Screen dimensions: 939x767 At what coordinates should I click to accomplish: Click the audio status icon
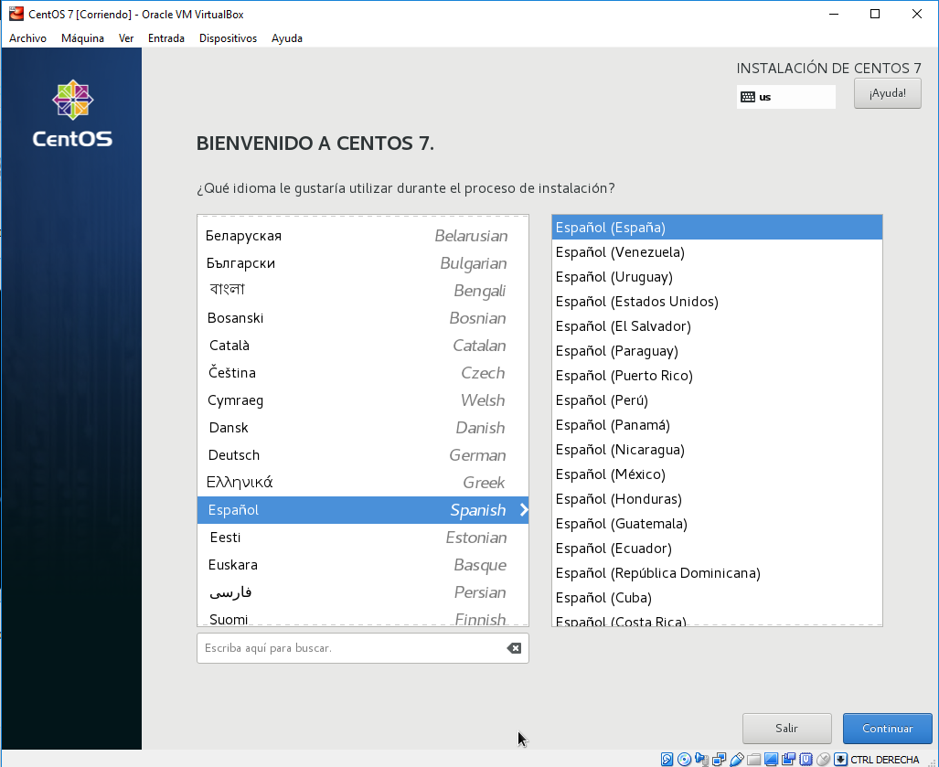pos(701,759)
